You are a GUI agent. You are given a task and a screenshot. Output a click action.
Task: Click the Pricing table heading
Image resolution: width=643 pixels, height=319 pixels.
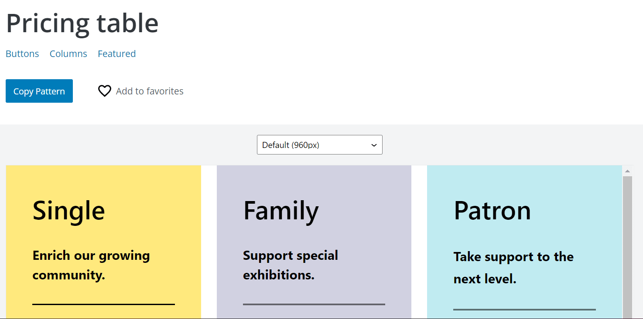point(82,24)
